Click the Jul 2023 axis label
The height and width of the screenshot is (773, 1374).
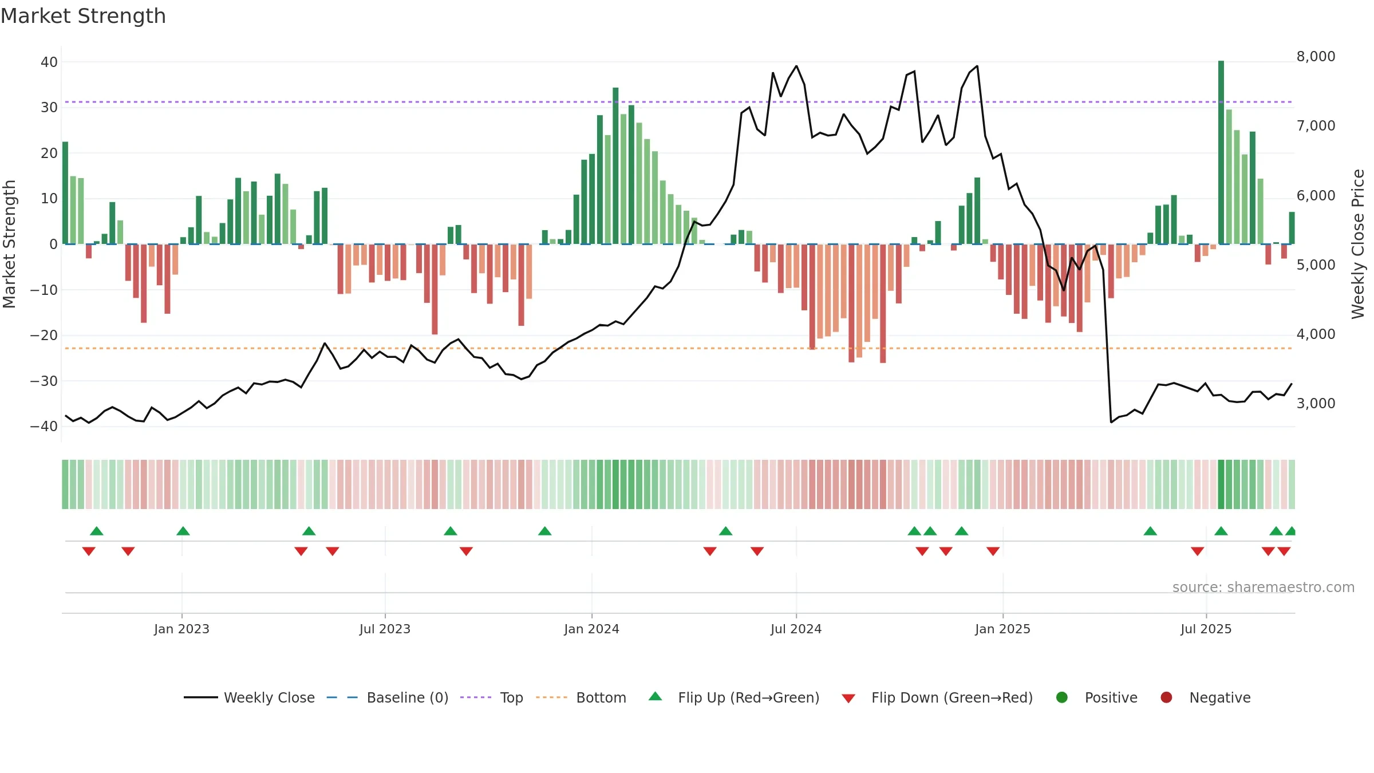coord(385,629)
